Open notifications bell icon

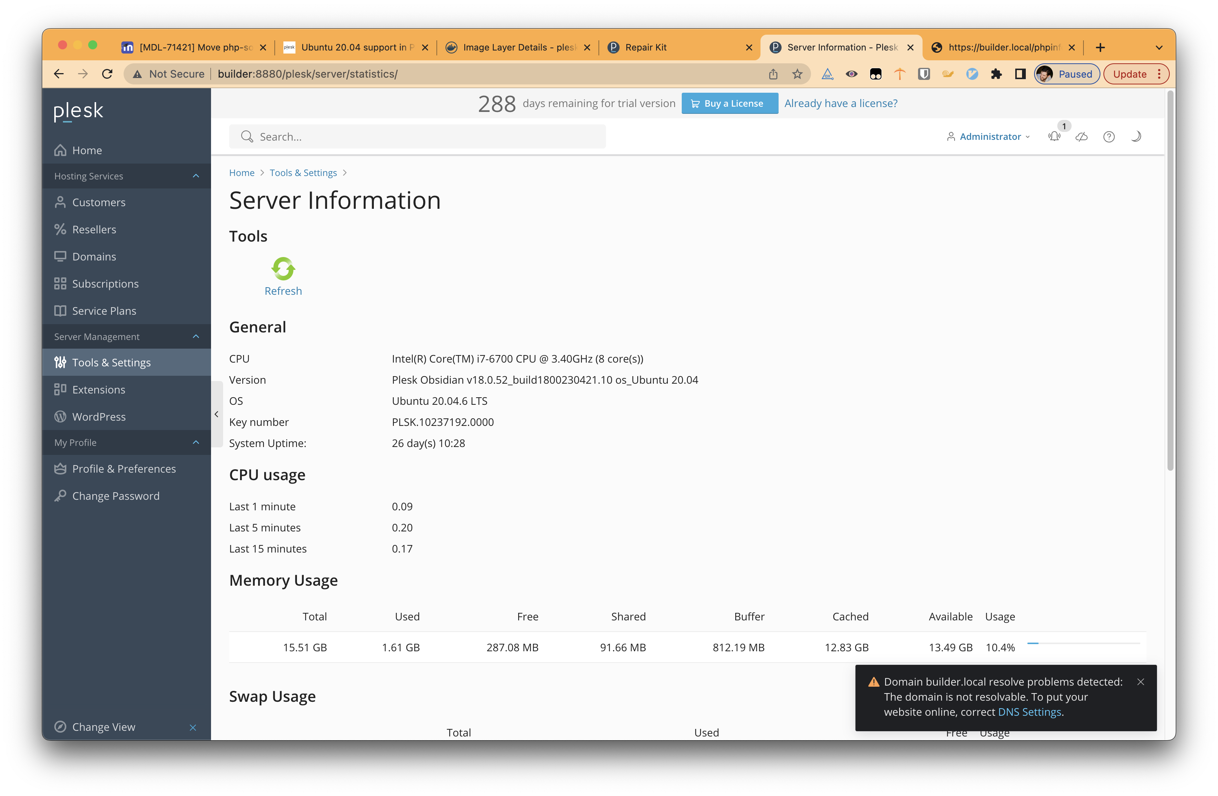[1054, 136]
